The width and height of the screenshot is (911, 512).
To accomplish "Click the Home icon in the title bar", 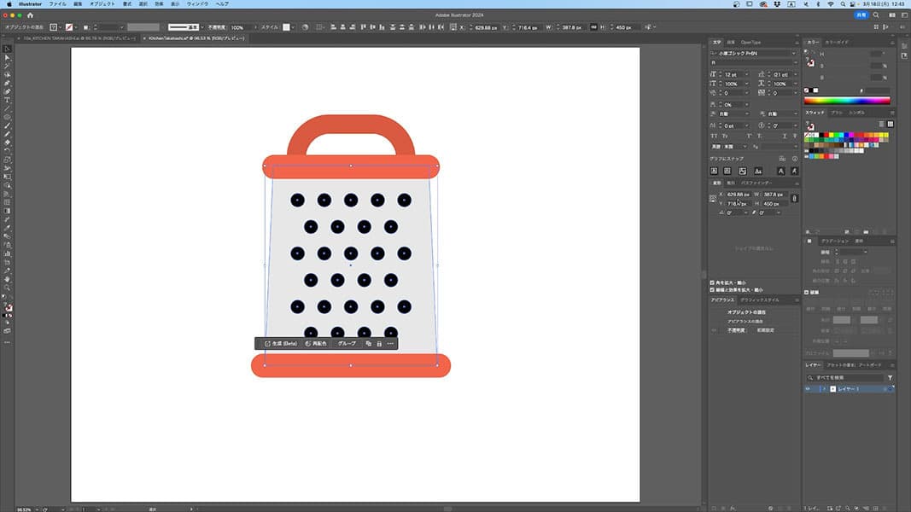I will pos(31,15).
